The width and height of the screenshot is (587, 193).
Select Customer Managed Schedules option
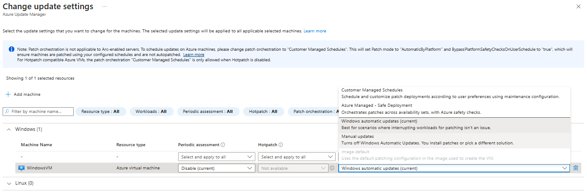455,93
